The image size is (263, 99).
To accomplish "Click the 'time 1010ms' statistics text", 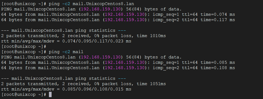I will click(x=151, y=36).
